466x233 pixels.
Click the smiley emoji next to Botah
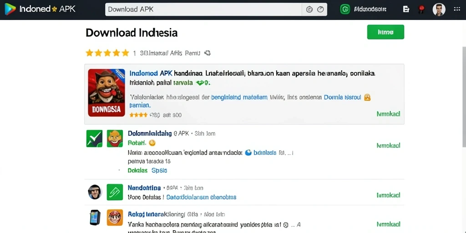[152, 143]
